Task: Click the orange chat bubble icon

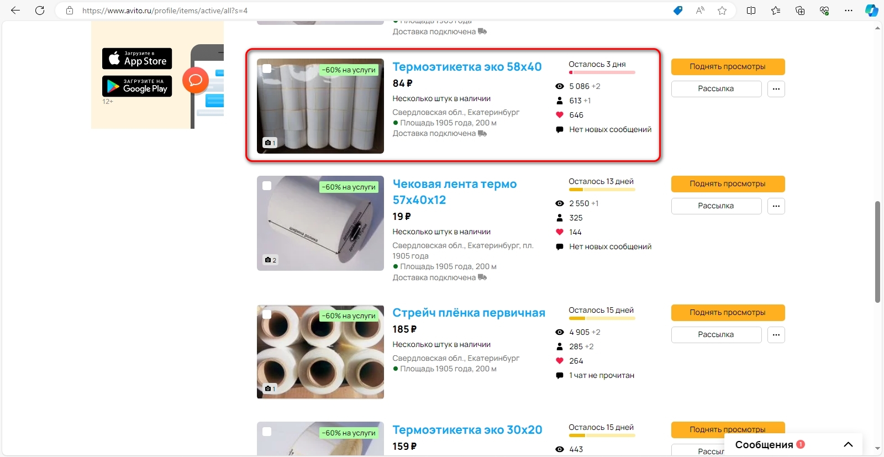Action: click(196, 81)
